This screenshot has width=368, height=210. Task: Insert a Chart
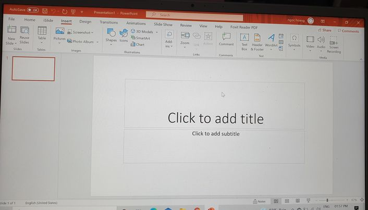click(138, 44)
